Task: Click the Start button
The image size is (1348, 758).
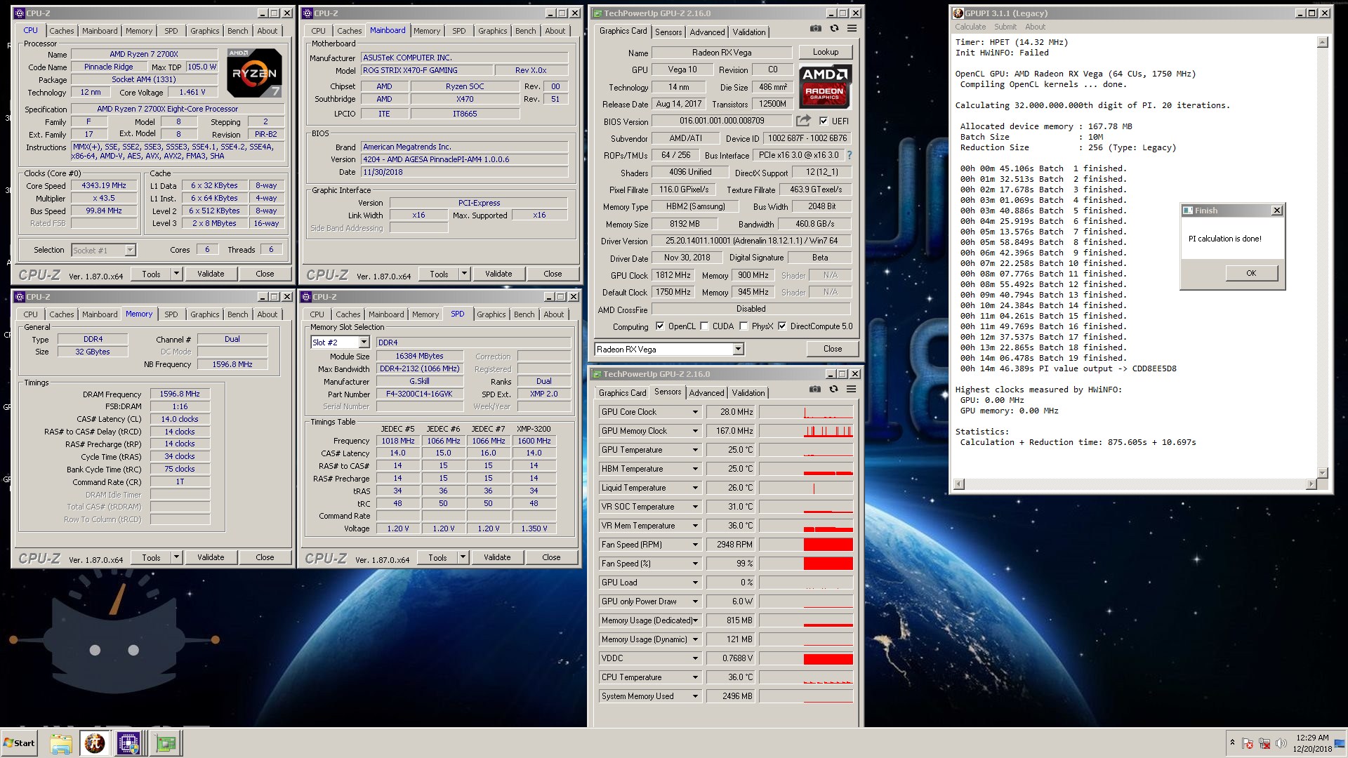Action: [x=19, y=743]
